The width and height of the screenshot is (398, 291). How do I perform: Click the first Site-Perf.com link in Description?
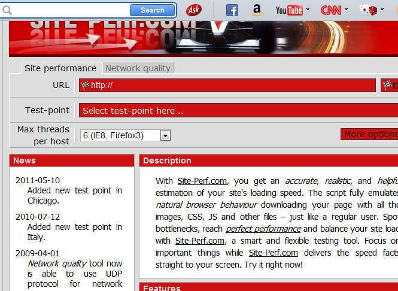tap(202, 181)
